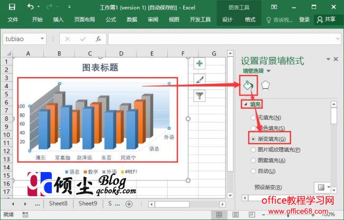This screenshot has height=220, width=344.
Task: Click the Undo arrow icon
Action: click(30, 7)
